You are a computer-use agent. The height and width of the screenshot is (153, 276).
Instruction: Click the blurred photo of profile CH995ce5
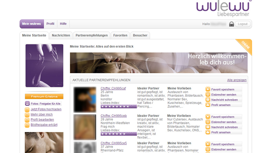[85, 147]
